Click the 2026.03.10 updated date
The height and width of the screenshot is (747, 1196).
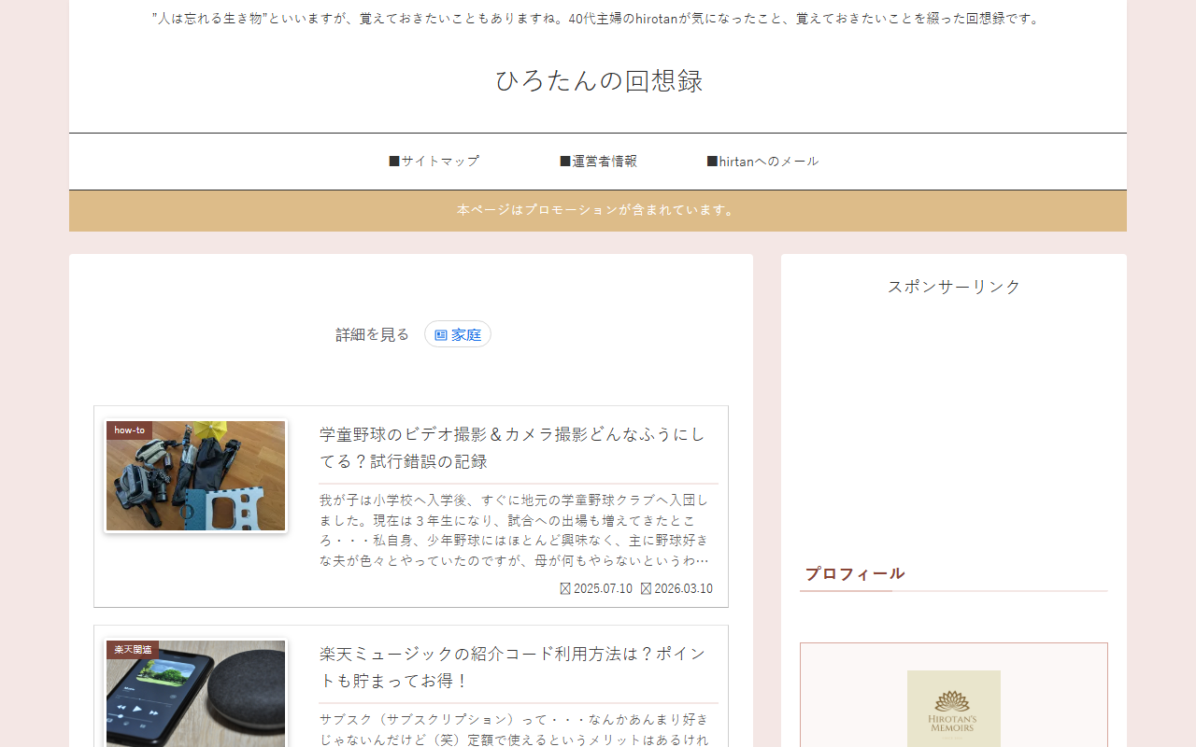683,588
